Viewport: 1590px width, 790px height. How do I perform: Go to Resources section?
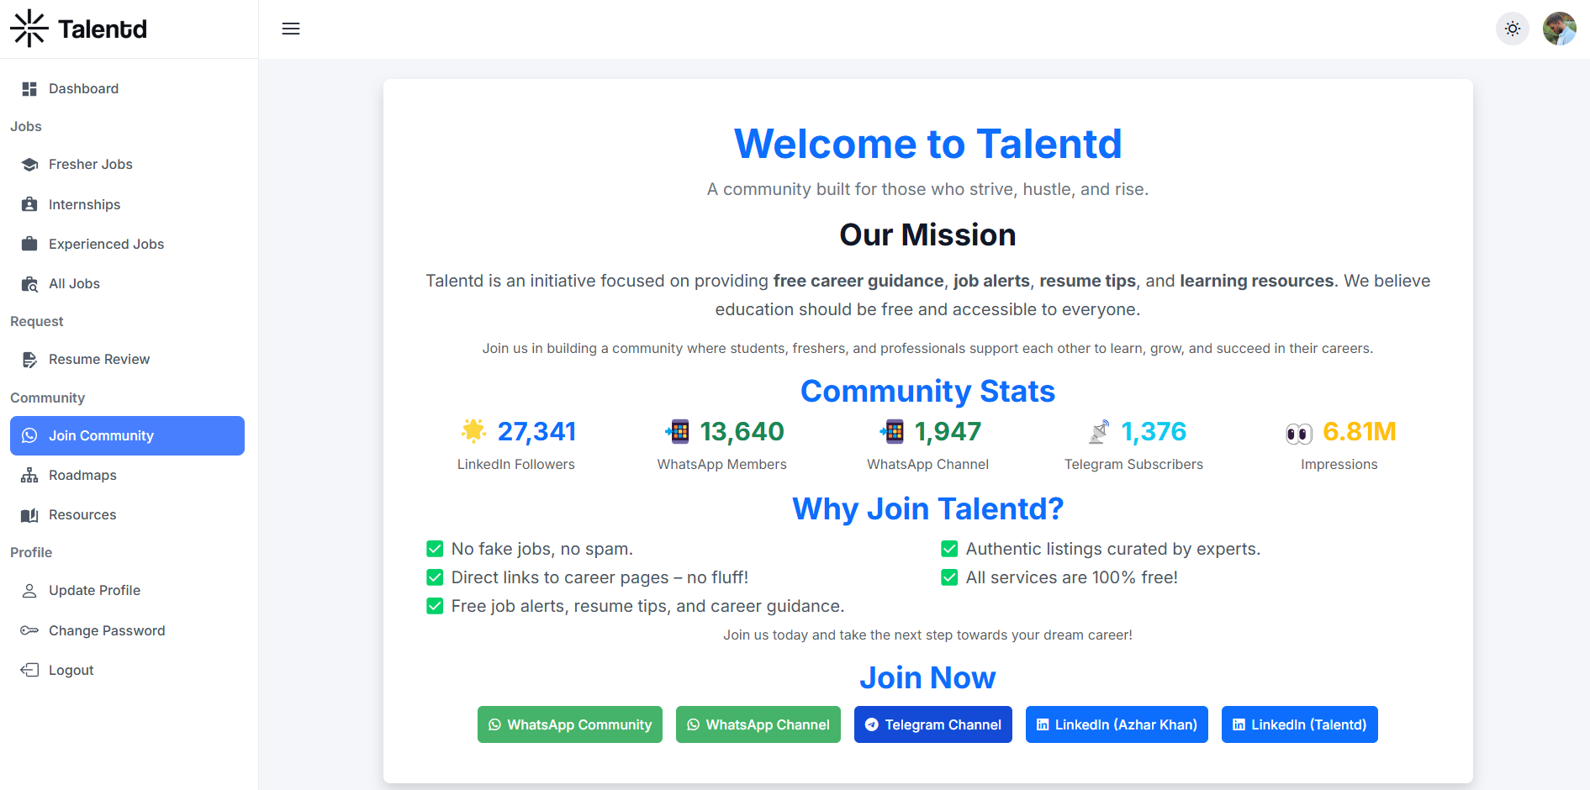[127, 515]
